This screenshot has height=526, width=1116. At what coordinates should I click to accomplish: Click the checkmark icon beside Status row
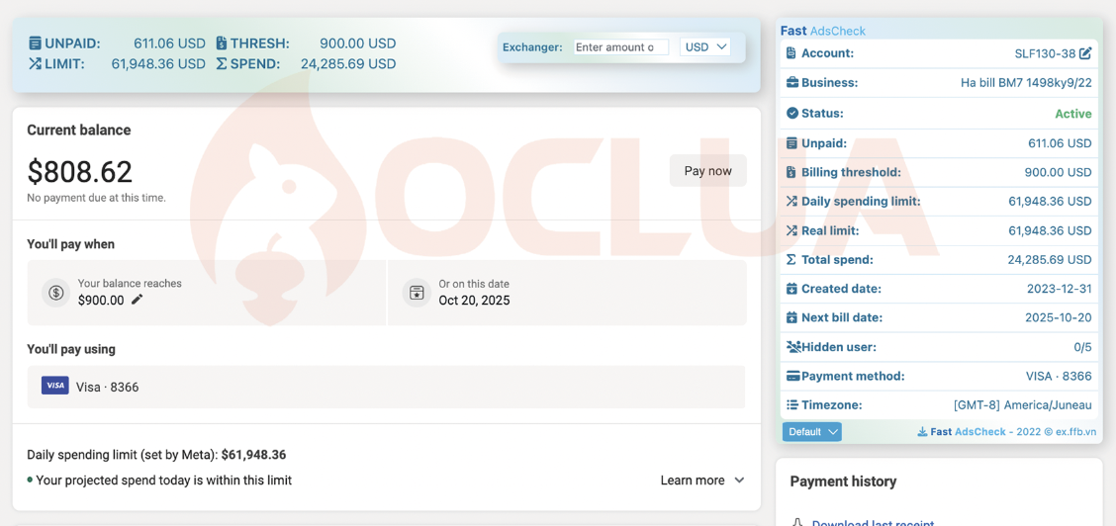coord(792,113)
